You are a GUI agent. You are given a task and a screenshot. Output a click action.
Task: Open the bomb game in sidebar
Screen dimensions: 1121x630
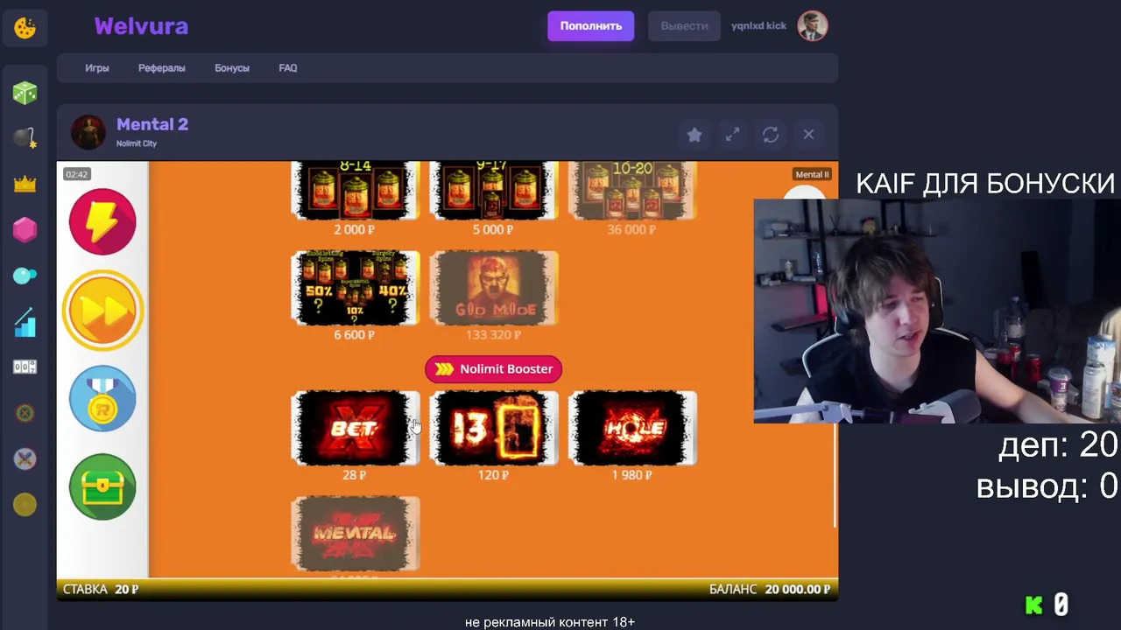25,137
